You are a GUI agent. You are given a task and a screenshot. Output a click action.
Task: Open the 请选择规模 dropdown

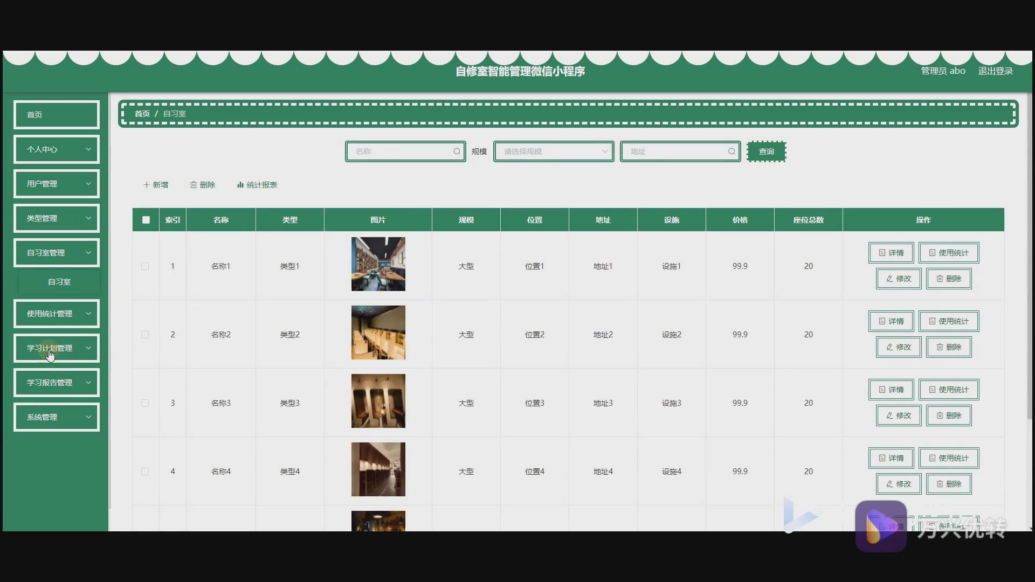pos(554,151)
